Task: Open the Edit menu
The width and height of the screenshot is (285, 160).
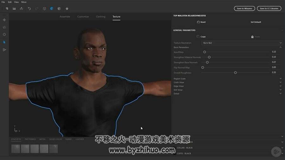Action: point(10,2)
